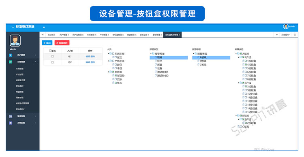The image size is (304, 157).
Task: Click the 设备管理 wrench icon in sidebar
Action: [x=11, y=62]
